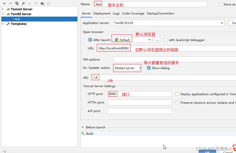Viewport: 236px width, 153px height.
Task: Click the URL input field
Action: [x=167, y=48]
